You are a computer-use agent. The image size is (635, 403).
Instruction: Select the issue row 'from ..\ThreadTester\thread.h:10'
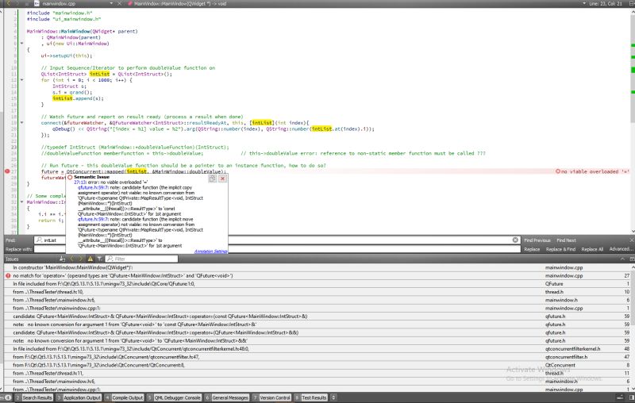(317, 292)
